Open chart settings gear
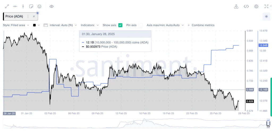This screenshot has width=272, height=131. pos(256,7)
